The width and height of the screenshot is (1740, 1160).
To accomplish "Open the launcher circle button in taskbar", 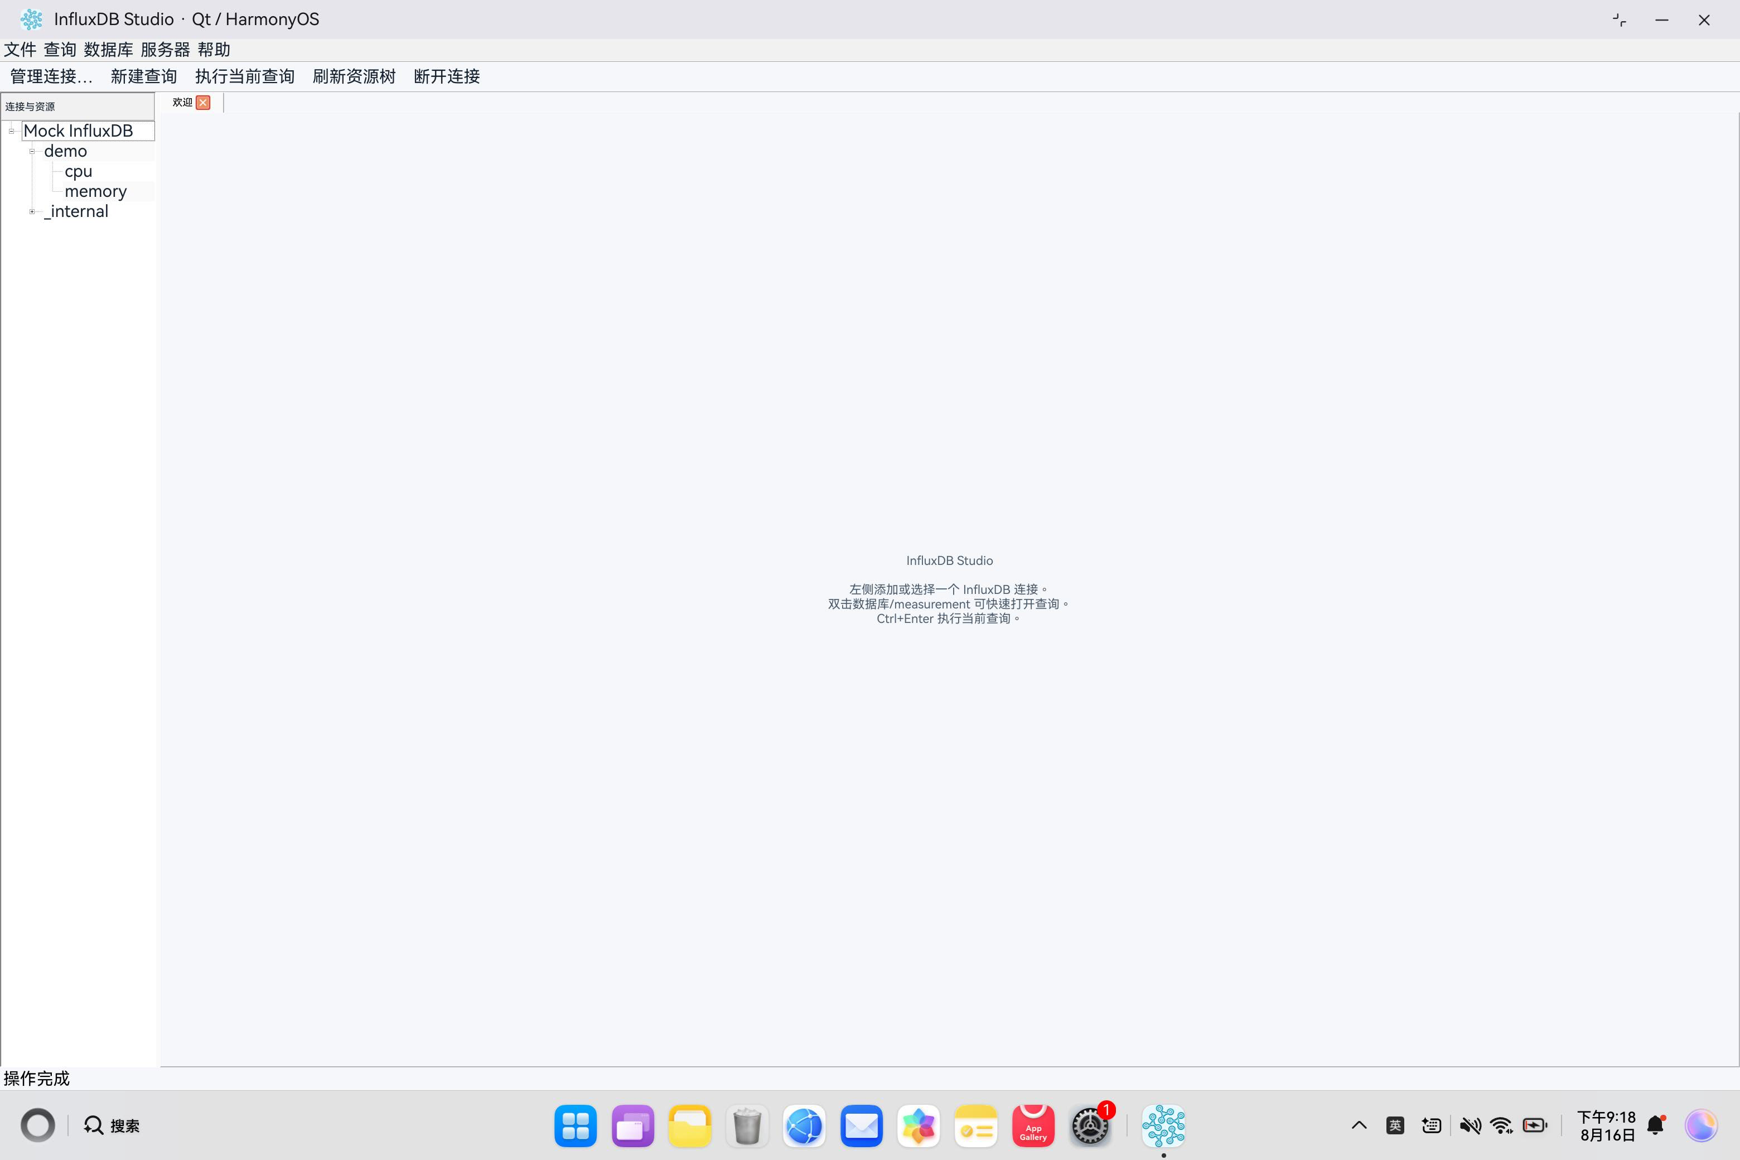I will 38,1125.
